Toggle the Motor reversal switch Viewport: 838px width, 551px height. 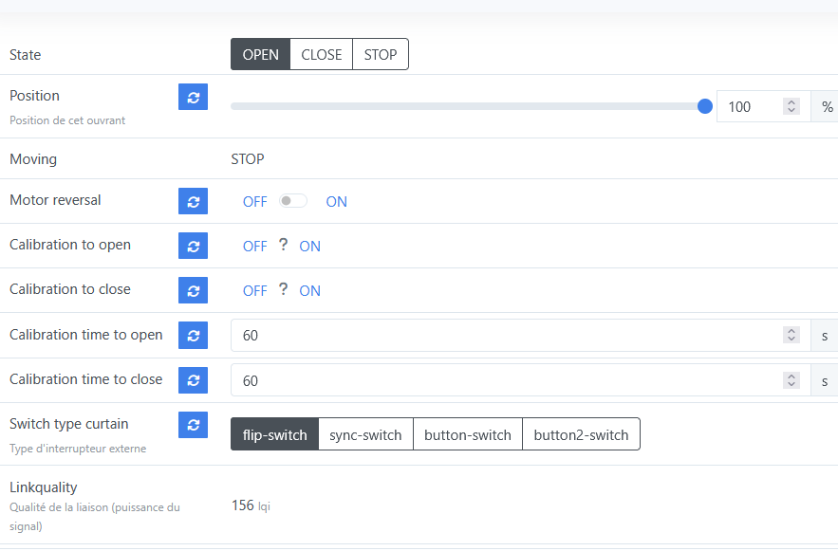293,201
